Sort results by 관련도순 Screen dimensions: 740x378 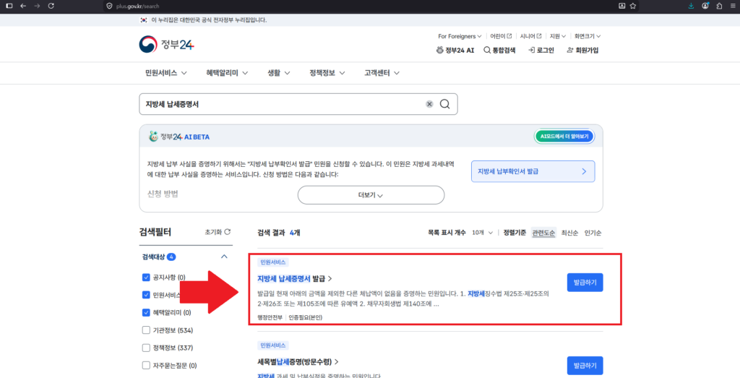tap(543, 233)
